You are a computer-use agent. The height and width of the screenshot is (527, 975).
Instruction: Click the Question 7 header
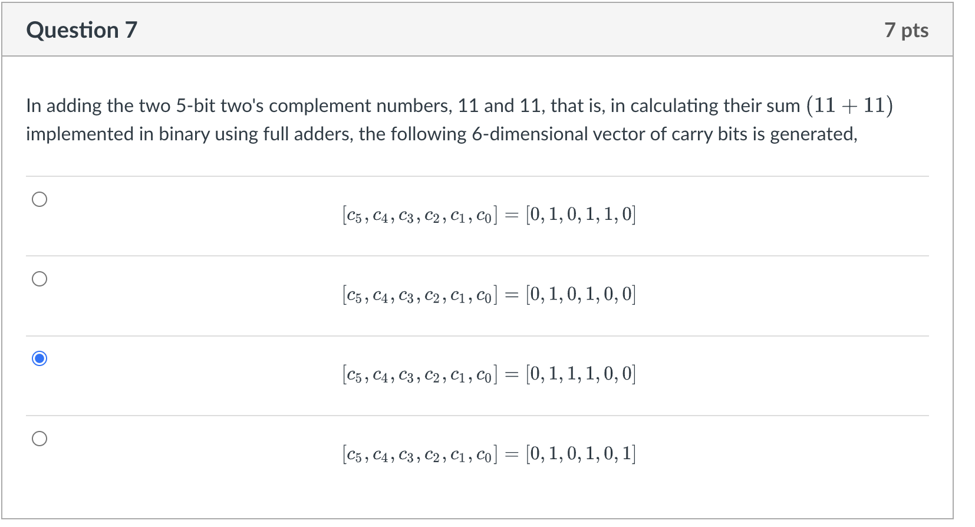[81, 29]
